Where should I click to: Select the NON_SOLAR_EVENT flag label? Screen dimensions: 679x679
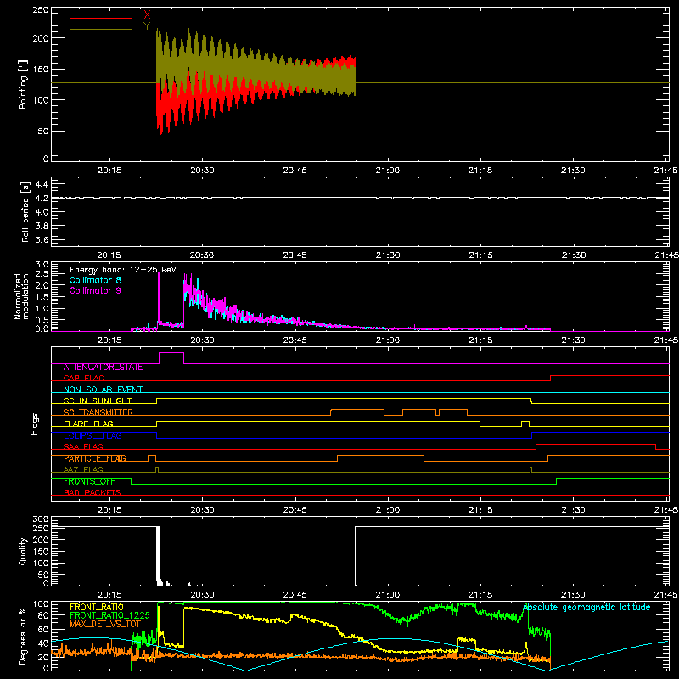(x=103, y=390)
